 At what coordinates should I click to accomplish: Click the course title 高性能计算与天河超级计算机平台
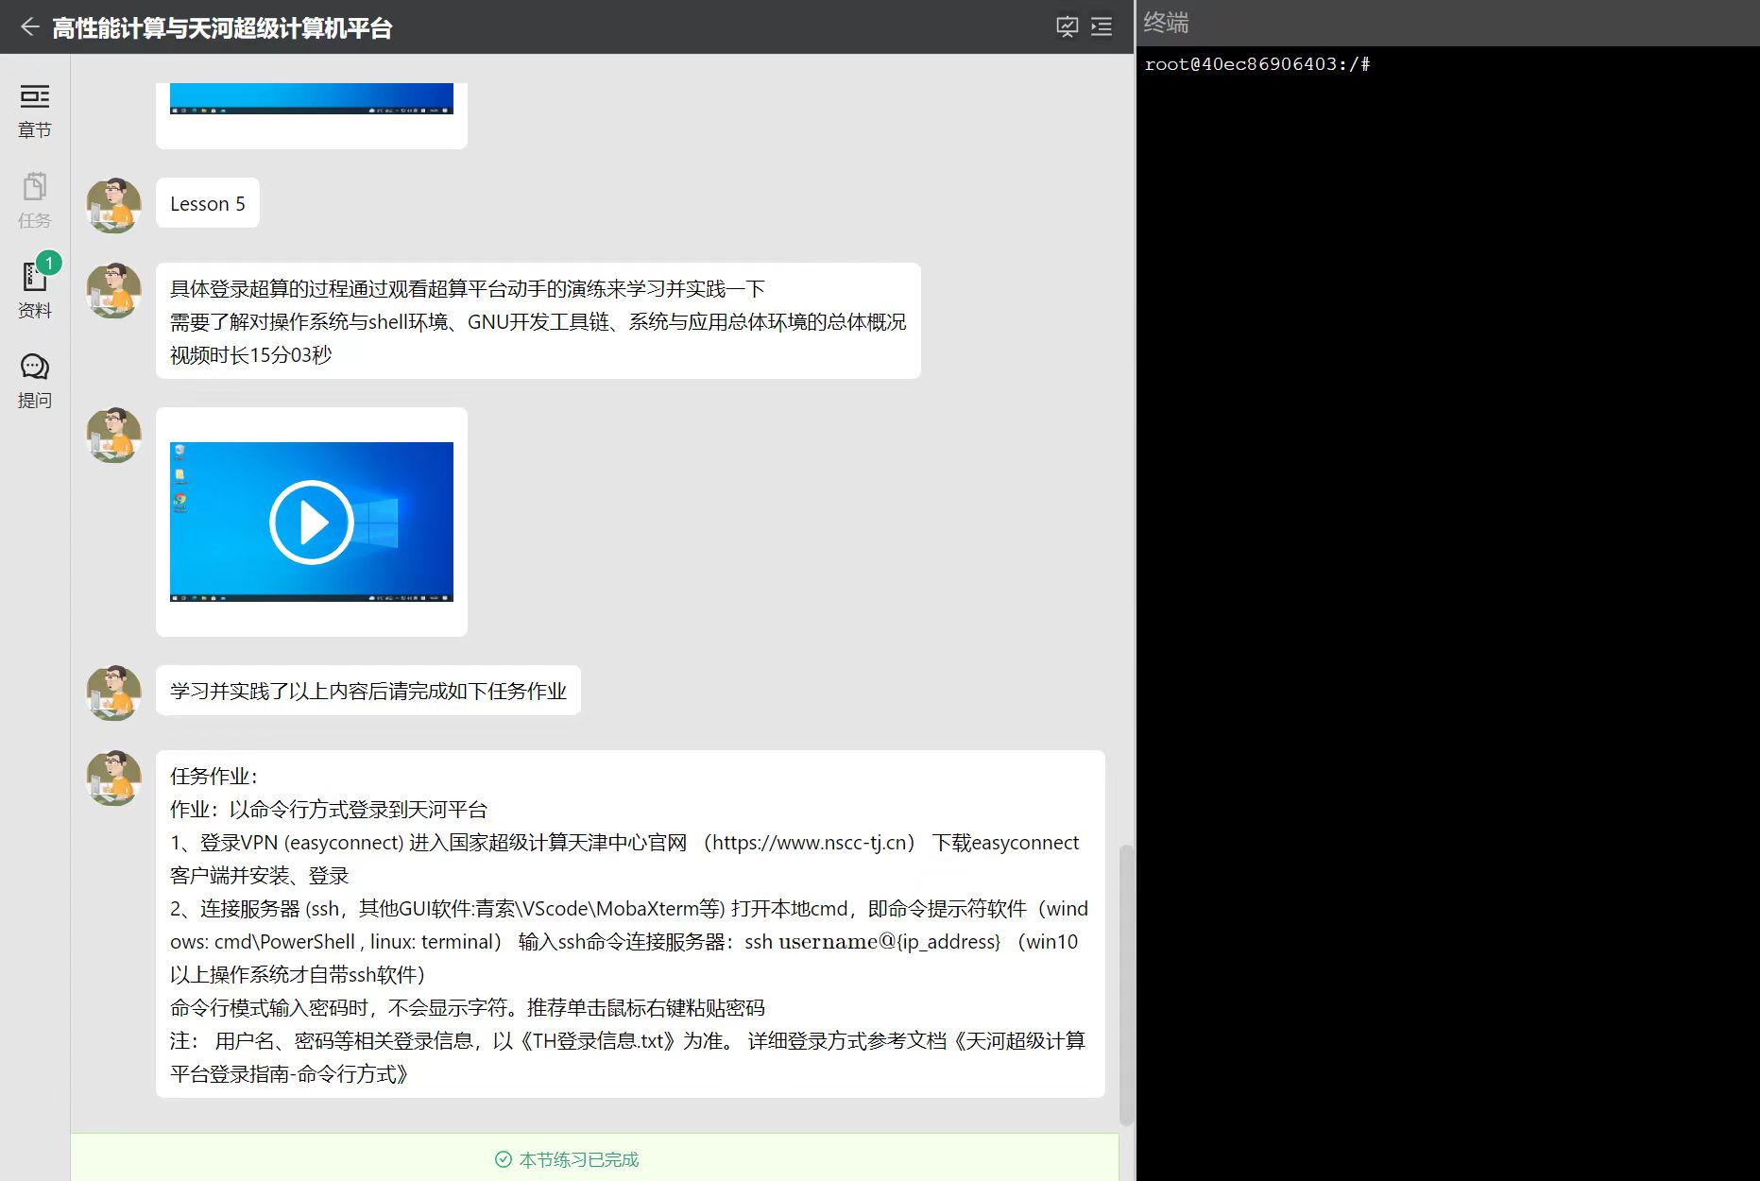pyautogui.click(x=222, y=28)
